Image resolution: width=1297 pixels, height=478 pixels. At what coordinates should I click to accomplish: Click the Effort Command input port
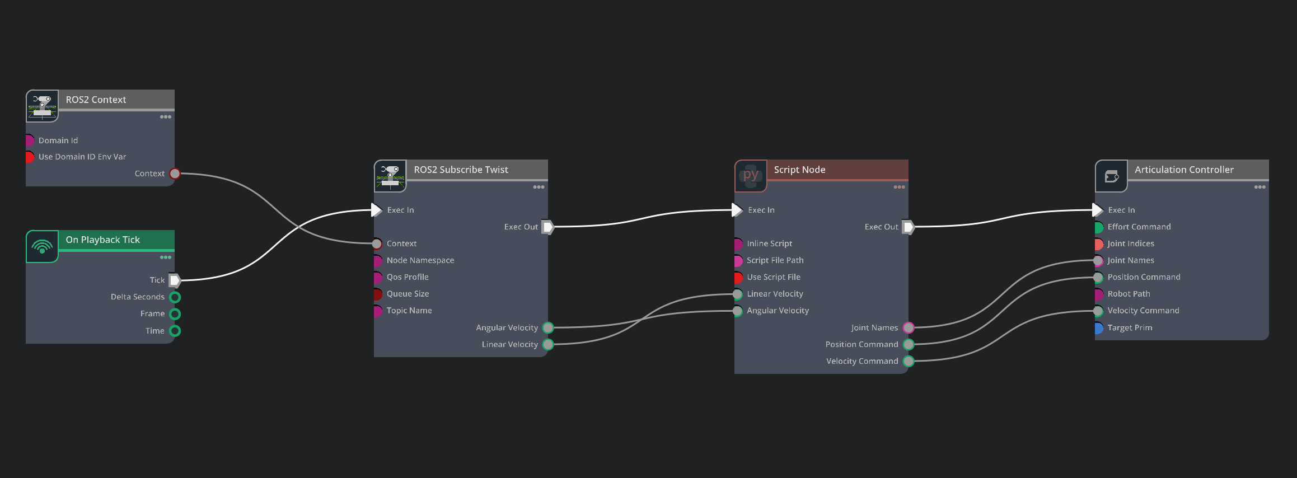1098,227
